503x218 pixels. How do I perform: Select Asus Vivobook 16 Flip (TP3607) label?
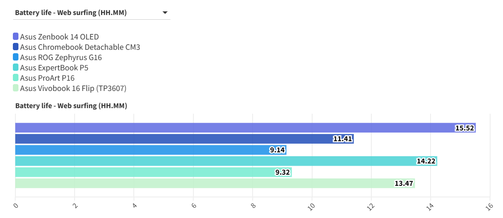pos(73,88)
